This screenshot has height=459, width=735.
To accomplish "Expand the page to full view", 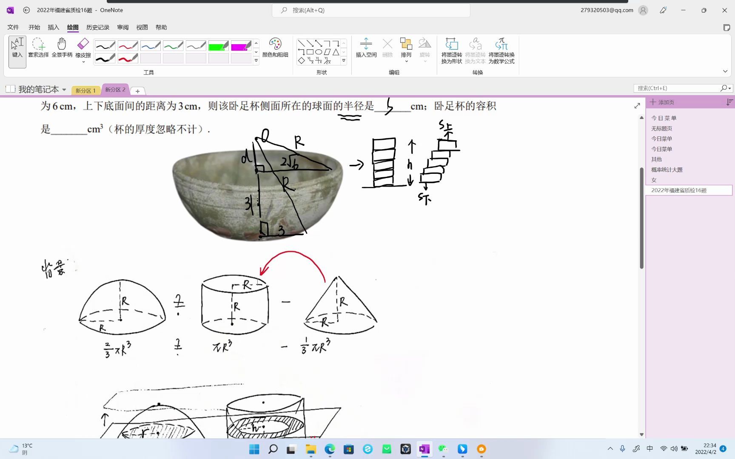I will coord(637,106).
